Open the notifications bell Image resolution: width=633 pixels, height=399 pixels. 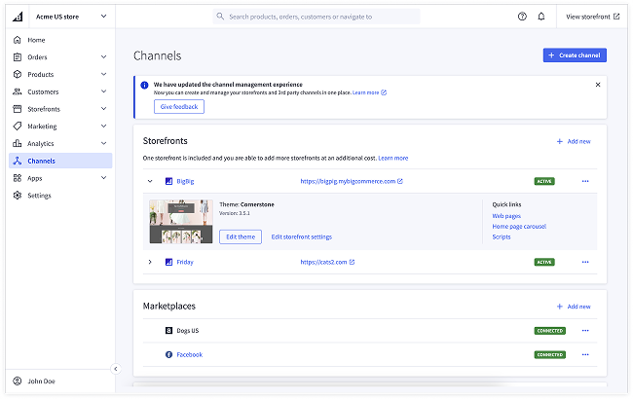tap(541, 17)
